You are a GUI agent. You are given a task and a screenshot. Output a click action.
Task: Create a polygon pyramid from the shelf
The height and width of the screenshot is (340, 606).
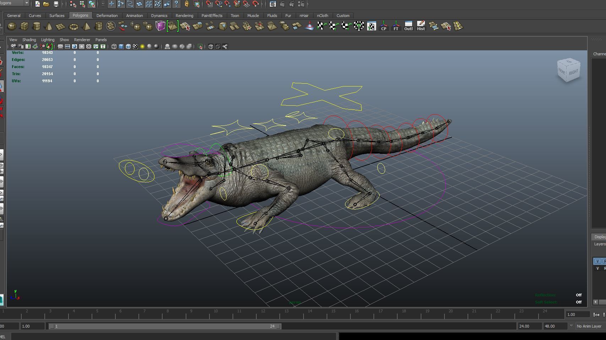click(x=86, y=26)
